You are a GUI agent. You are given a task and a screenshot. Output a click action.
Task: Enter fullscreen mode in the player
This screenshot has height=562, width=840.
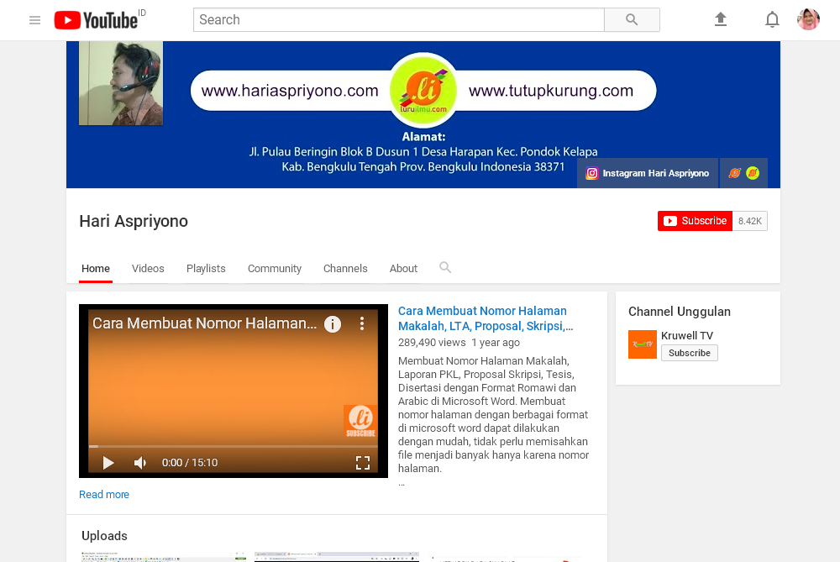363,462
